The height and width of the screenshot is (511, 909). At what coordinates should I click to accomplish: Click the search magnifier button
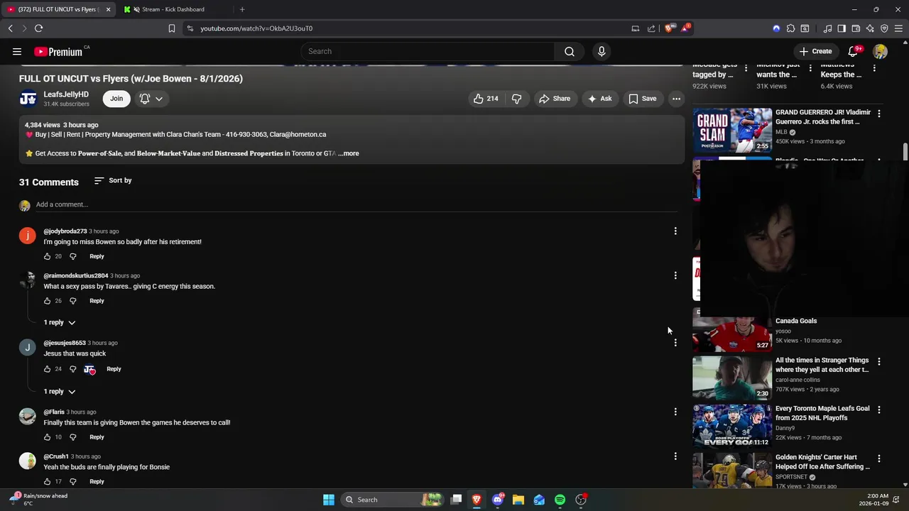click(570, 51)
